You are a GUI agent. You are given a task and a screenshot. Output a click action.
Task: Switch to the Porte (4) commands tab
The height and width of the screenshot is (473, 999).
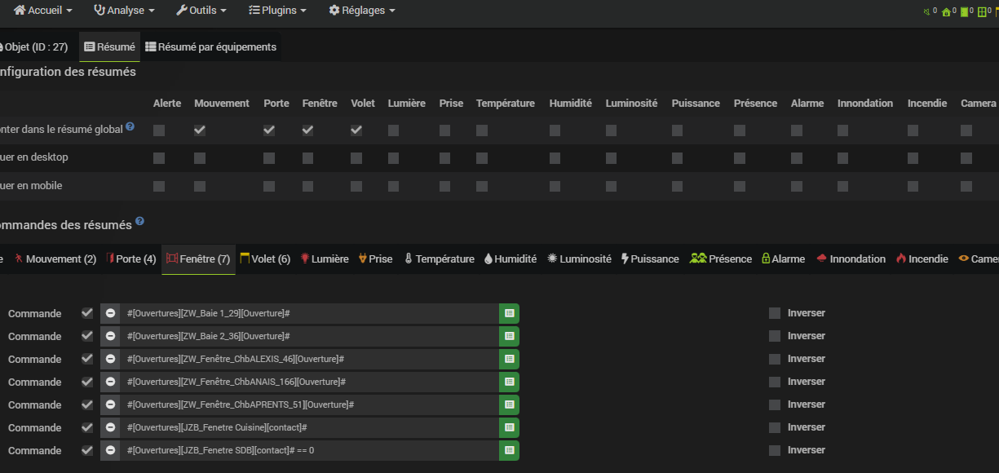[130, 259]
